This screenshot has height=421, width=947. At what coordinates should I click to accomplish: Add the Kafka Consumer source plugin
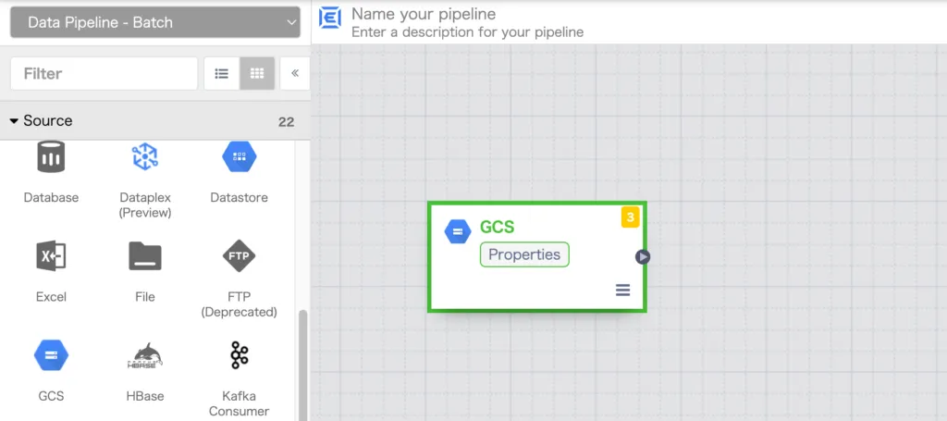(x=240, y=378)
